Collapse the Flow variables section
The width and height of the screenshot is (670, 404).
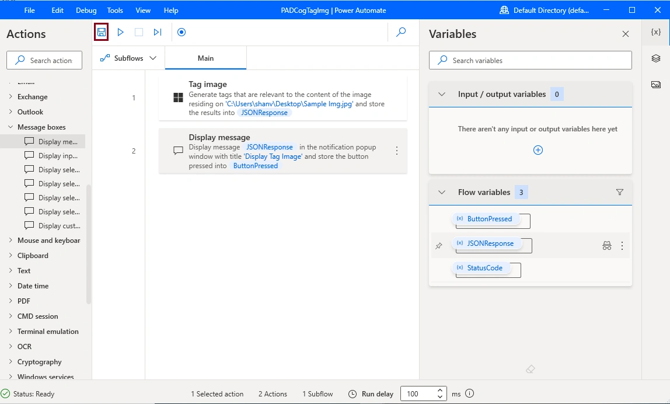[442, 193]
